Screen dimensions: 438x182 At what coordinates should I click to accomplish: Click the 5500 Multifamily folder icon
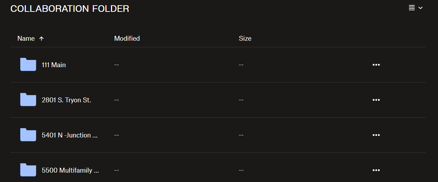point(28,170)
